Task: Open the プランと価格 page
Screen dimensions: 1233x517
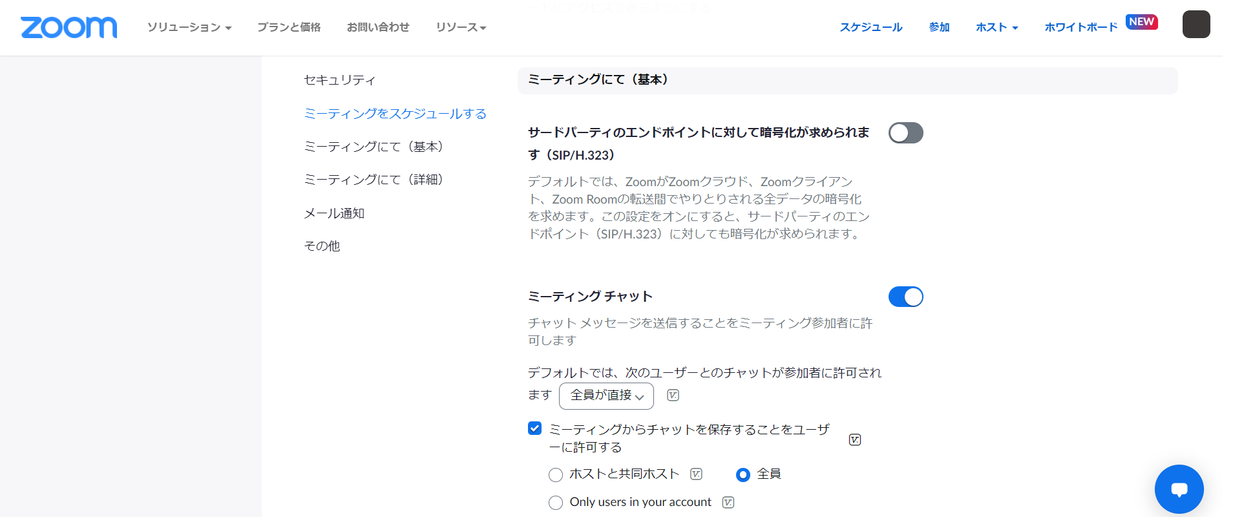Action: tap(289, 27)
